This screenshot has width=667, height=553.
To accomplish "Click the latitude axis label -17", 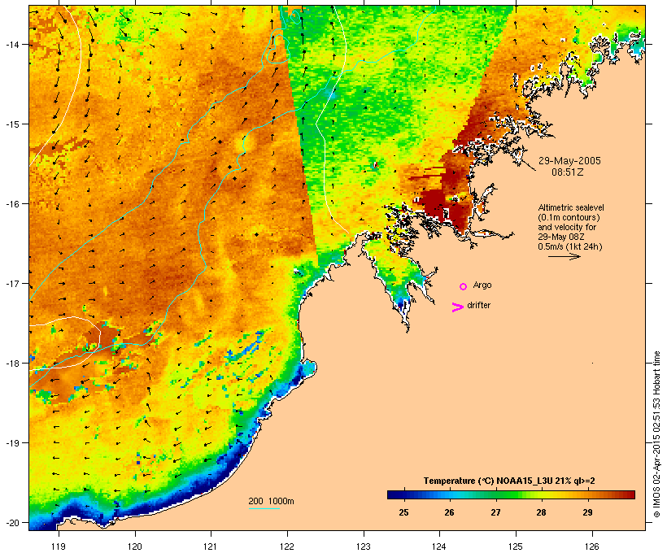I will 12,283.
